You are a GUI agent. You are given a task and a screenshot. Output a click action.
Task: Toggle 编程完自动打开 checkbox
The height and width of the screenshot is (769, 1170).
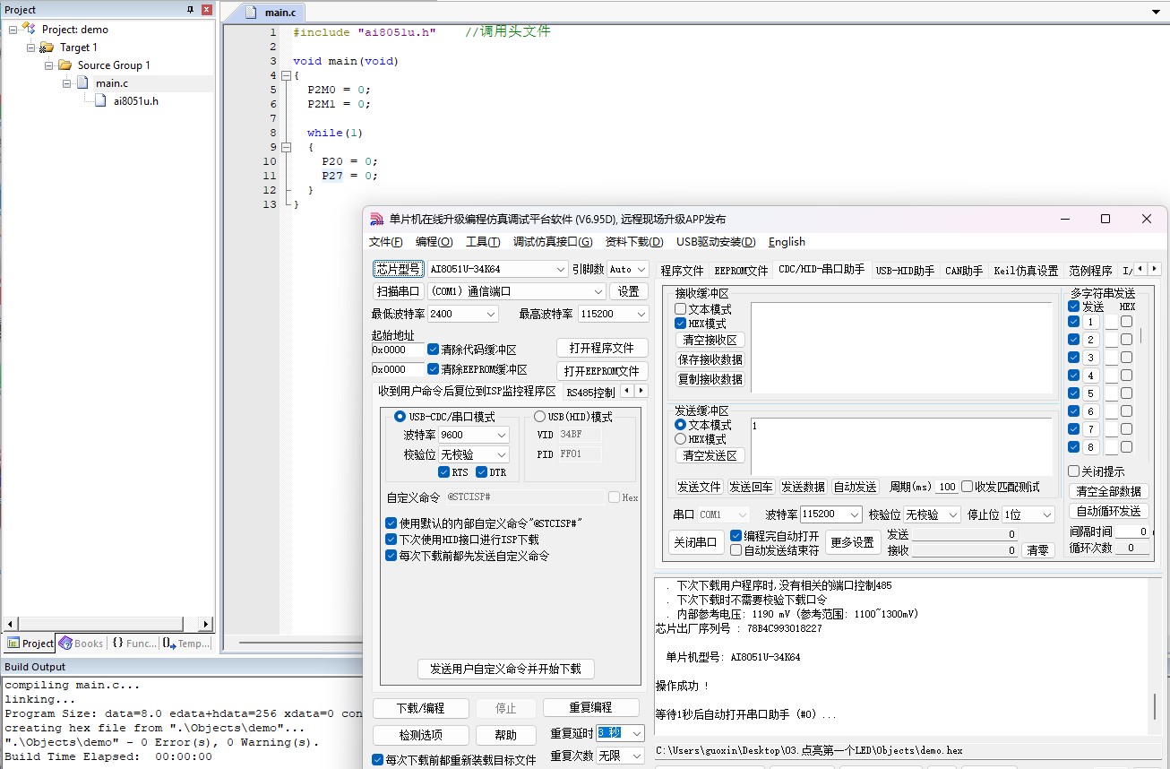click(x=736, y=536)
